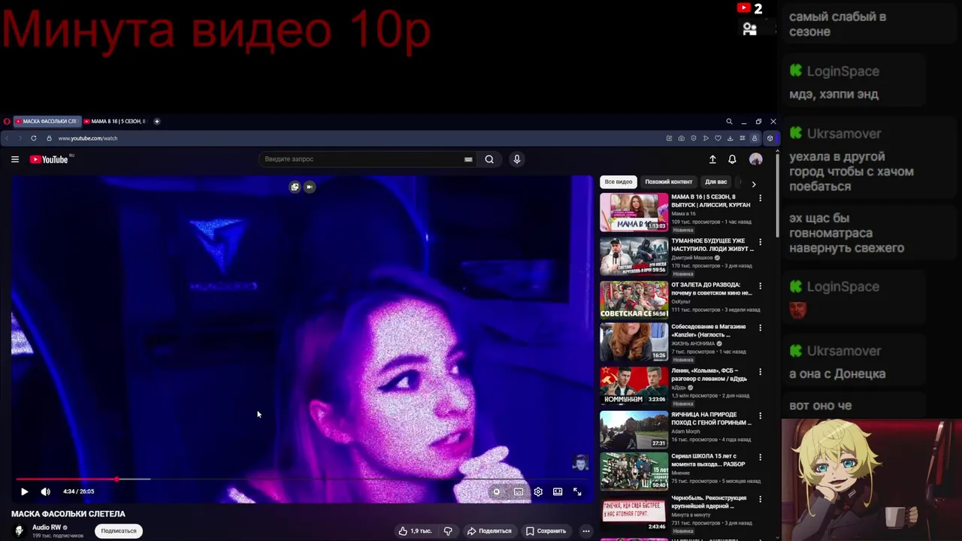
Task: Play the video with the play button
Action: 24,491
